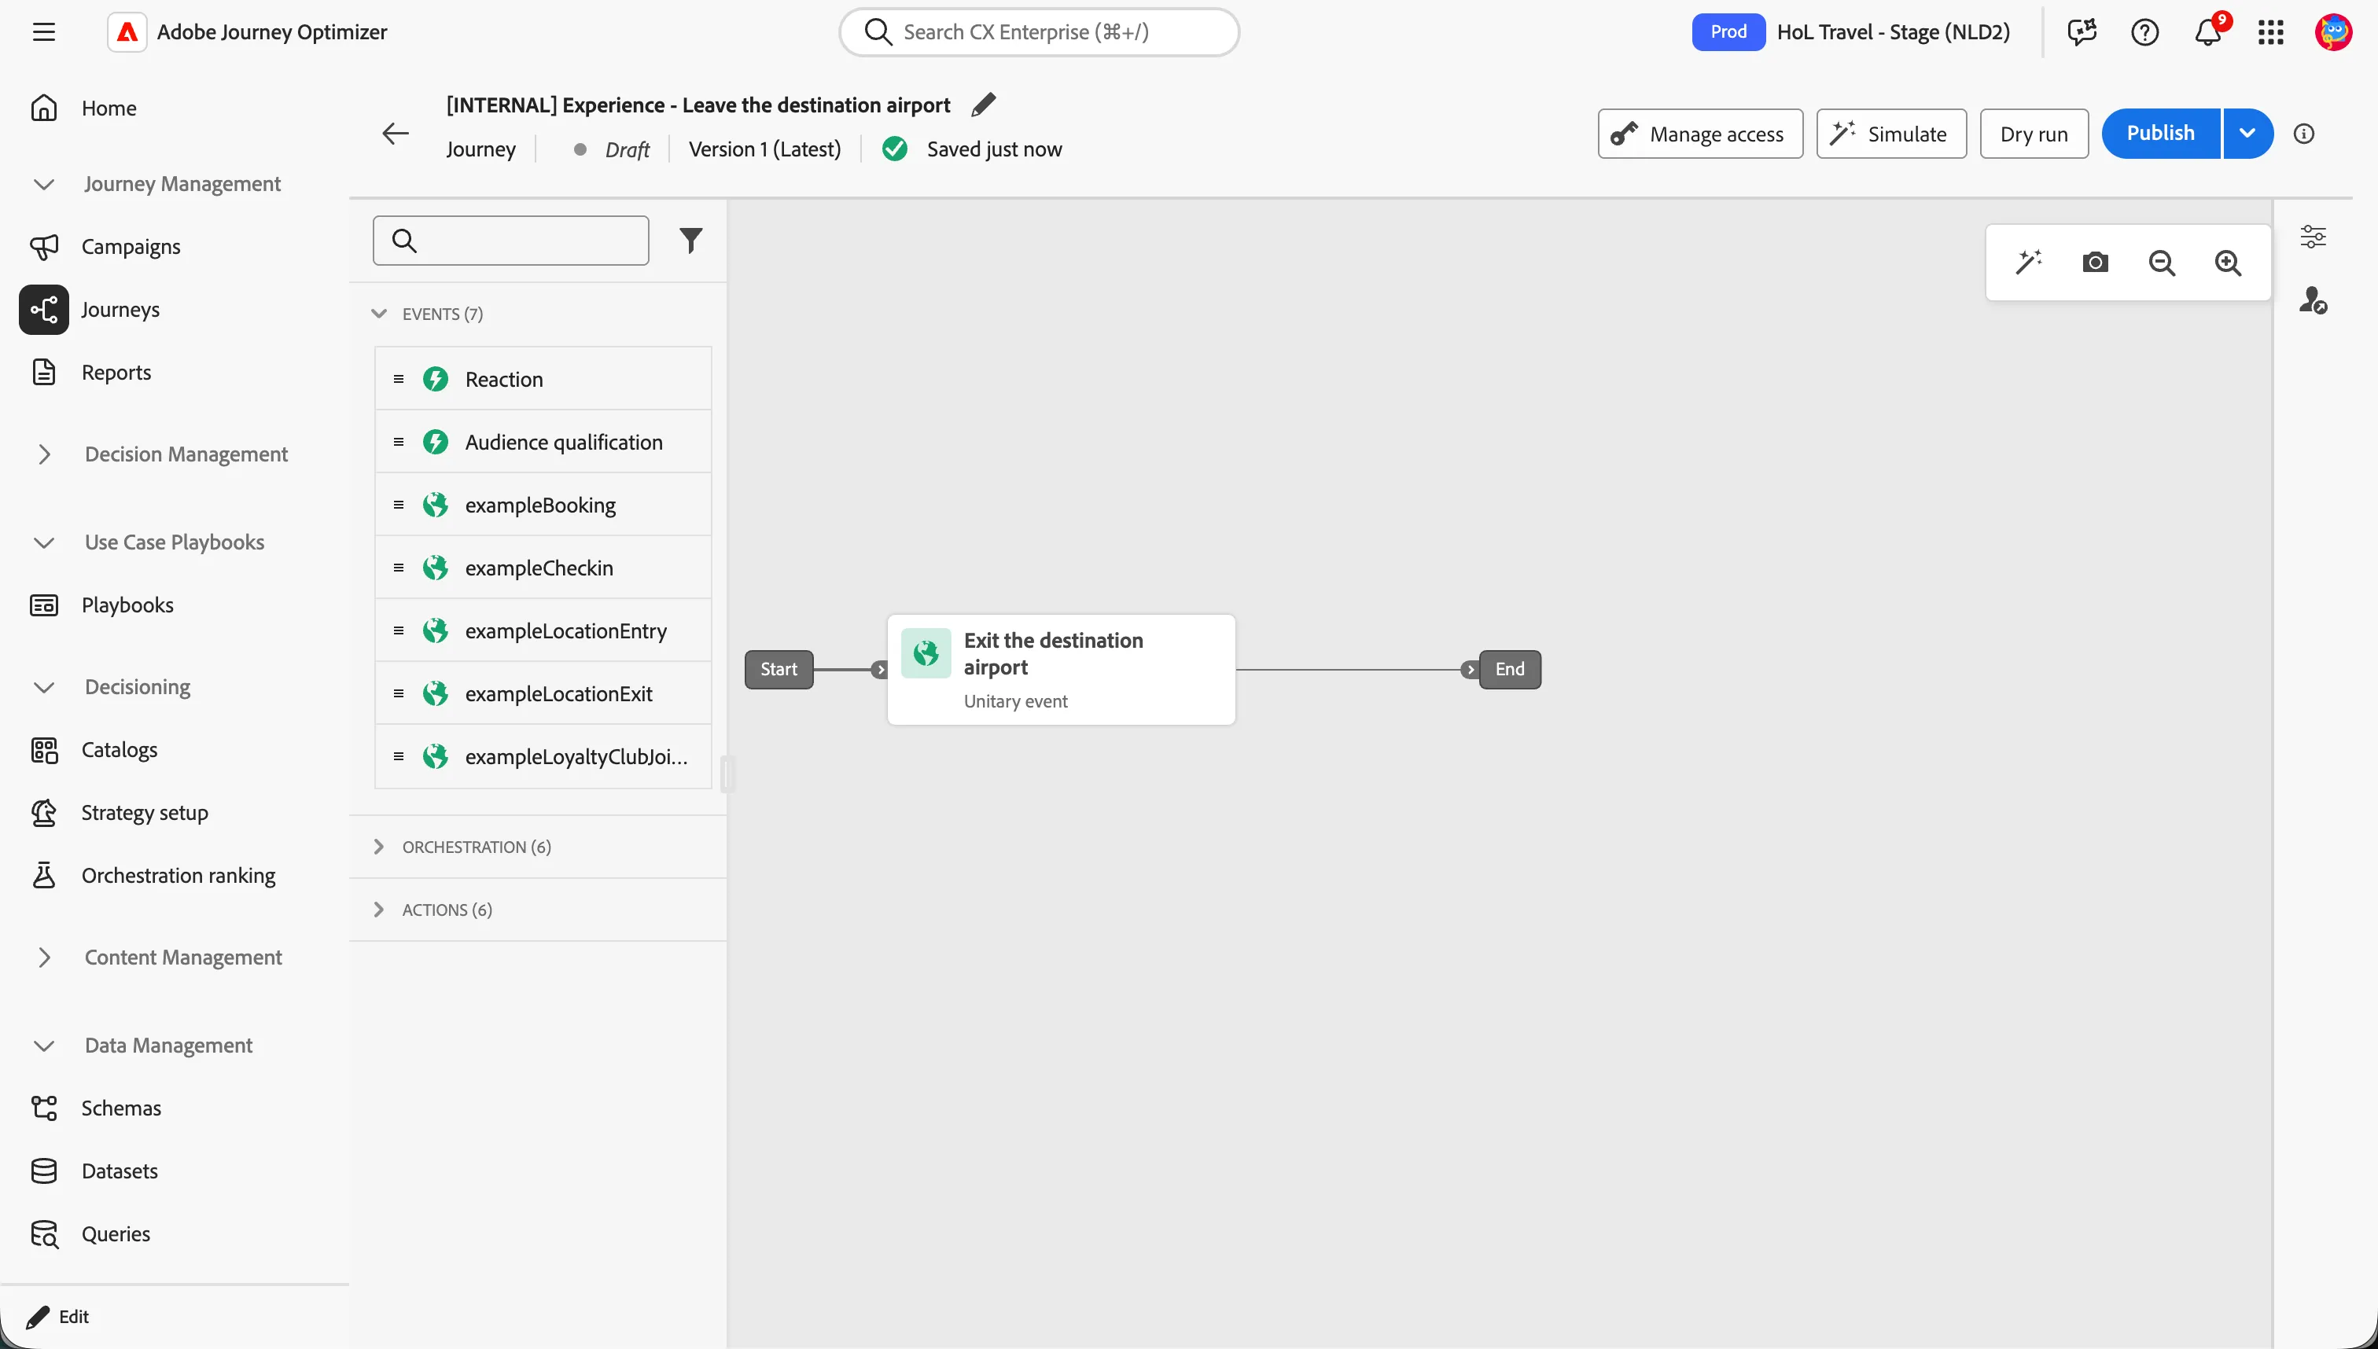Open the profile attributes icon in right rail
The height and width of the screenshot is (1349, 2378).
(x=2314, y=300)
